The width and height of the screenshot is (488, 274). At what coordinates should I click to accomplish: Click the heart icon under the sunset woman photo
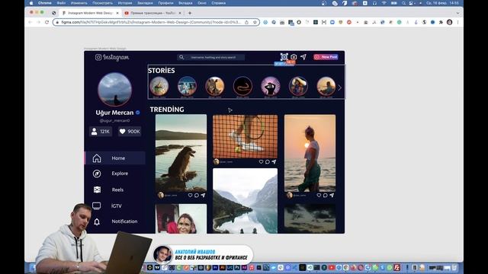319,196
